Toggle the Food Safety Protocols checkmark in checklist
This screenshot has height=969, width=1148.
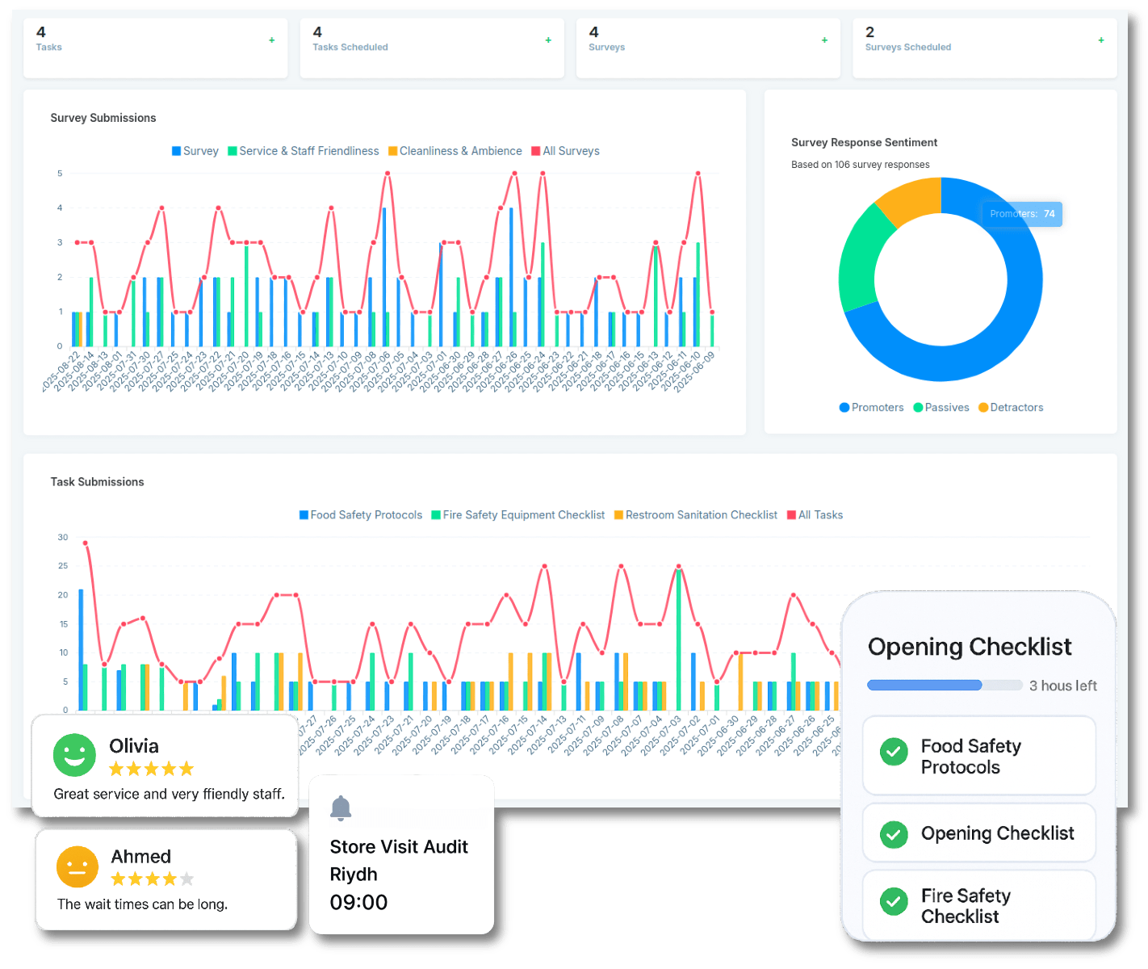pyautogui.click(x=894, y=752)
